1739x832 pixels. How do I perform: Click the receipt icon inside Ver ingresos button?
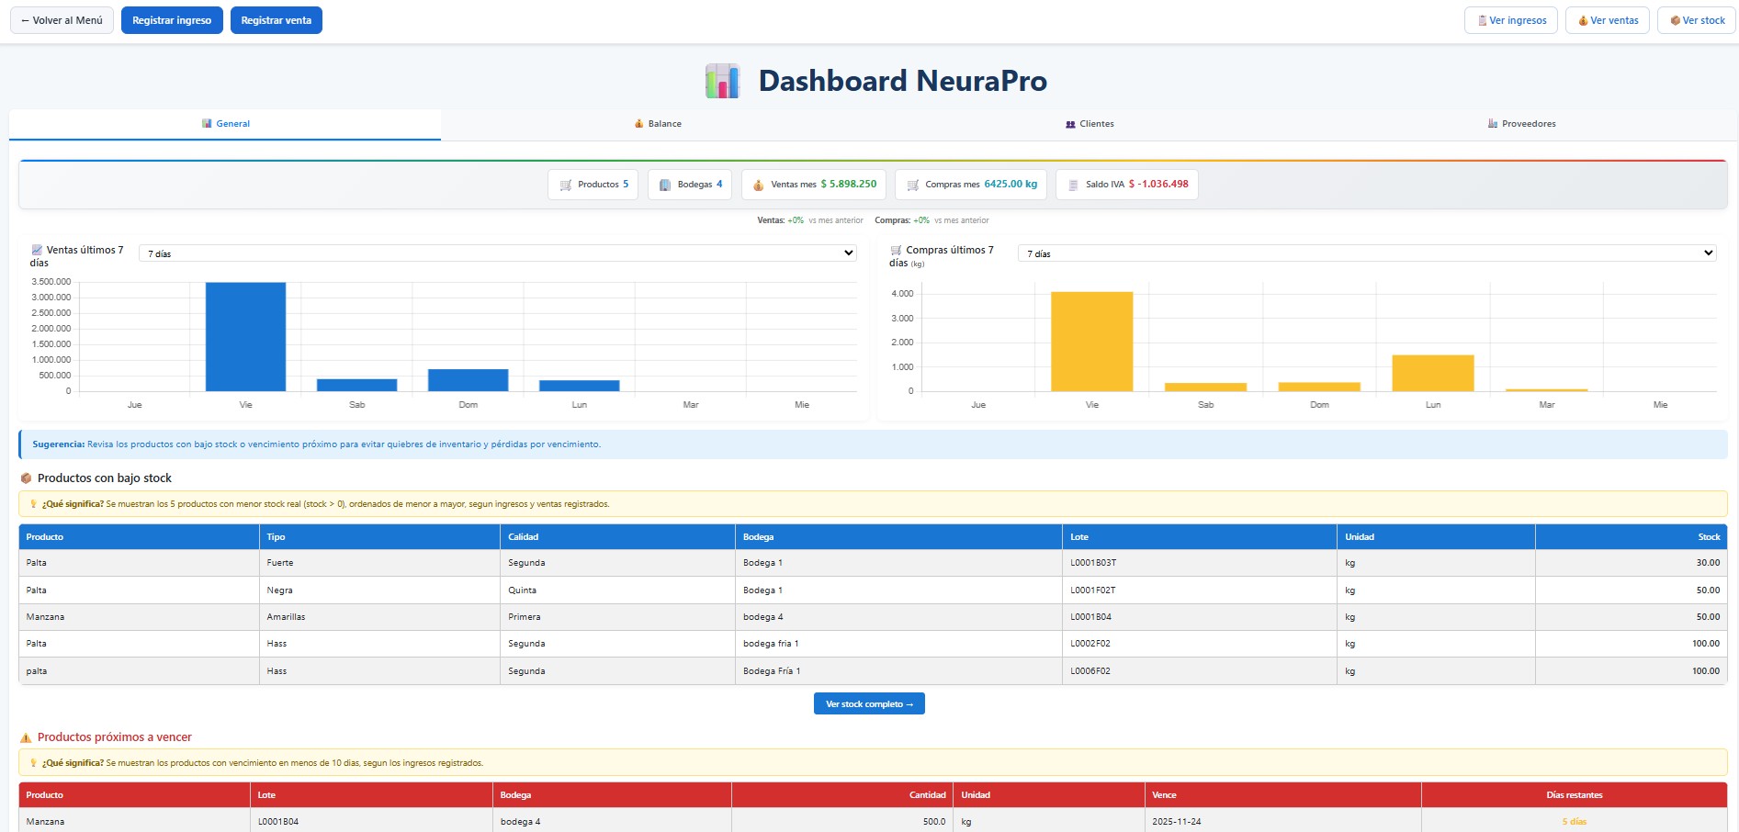[1481, 19]
